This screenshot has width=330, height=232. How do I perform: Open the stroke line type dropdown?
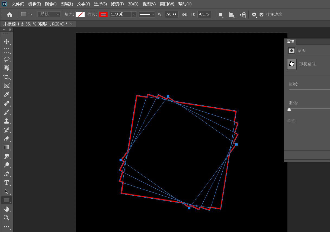pyautogui.click(x=147, y=14)
